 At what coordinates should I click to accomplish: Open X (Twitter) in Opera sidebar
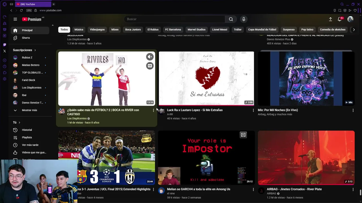pyautogui.click(x=5, y=51)
